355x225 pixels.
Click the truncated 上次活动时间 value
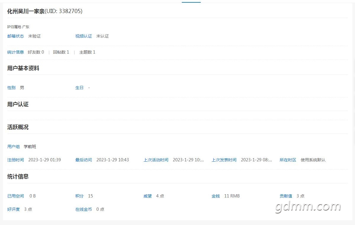pos(188,160)
